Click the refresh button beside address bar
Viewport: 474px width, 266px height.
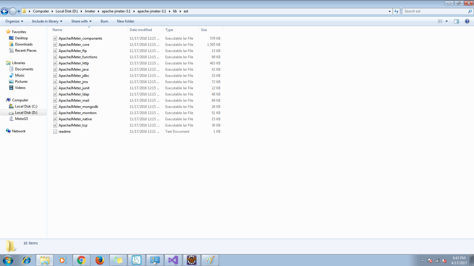[x=396, y=11]
